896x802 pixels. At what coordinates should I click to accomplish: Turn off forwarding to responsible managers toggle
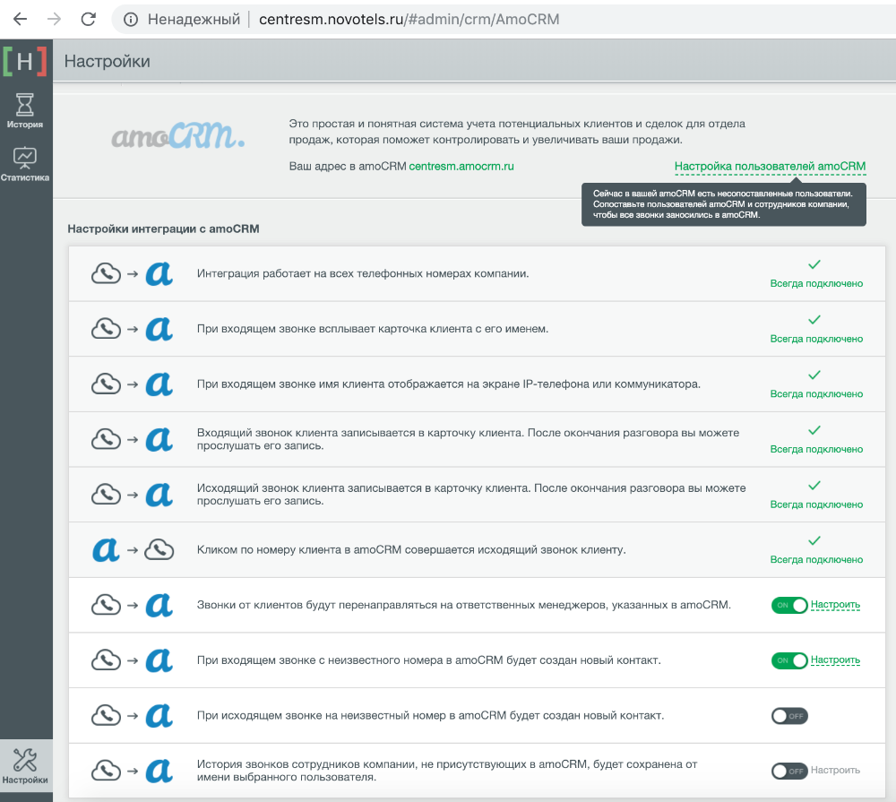(x=789, y=605)
